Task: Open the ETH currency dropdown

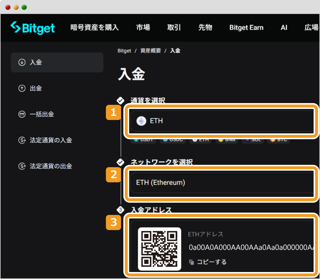Action: [x=222, y=121]
